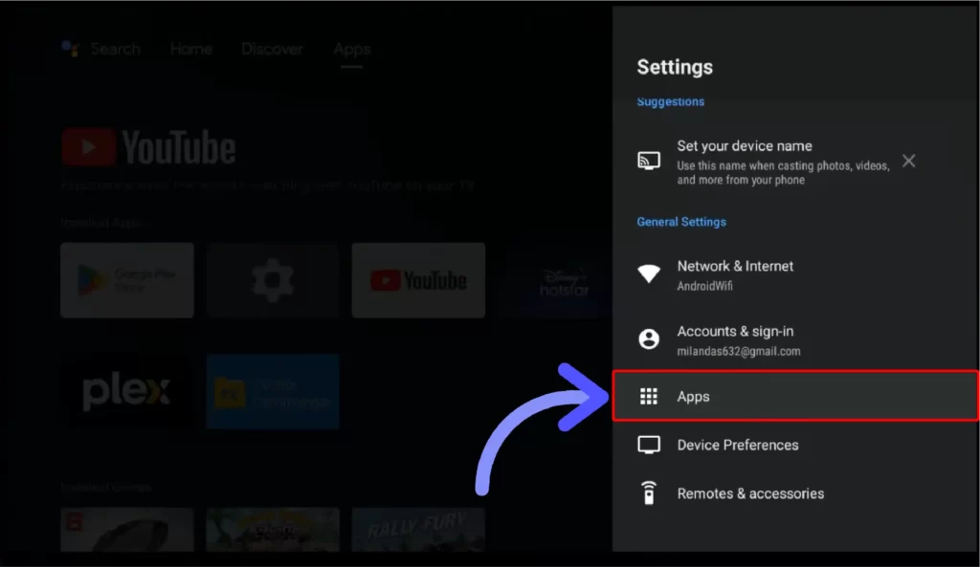
Task: Click the General Settings heading
Action: [x=681, y=222]
